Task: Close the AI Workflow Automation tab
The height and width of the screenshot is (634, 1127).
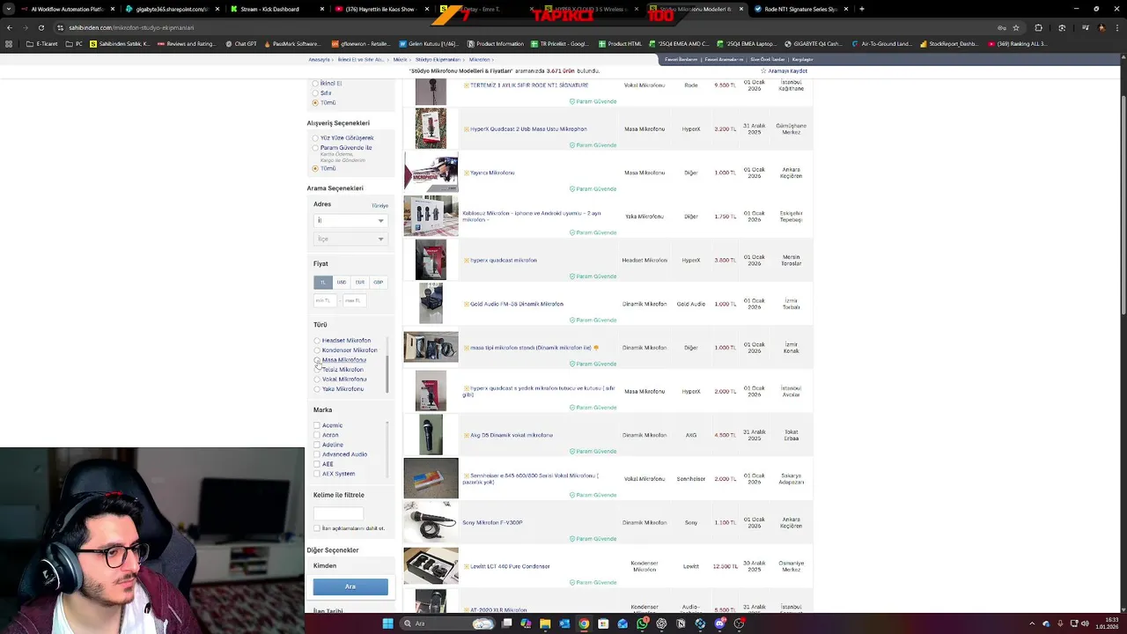Action: (x=112, y=9)
